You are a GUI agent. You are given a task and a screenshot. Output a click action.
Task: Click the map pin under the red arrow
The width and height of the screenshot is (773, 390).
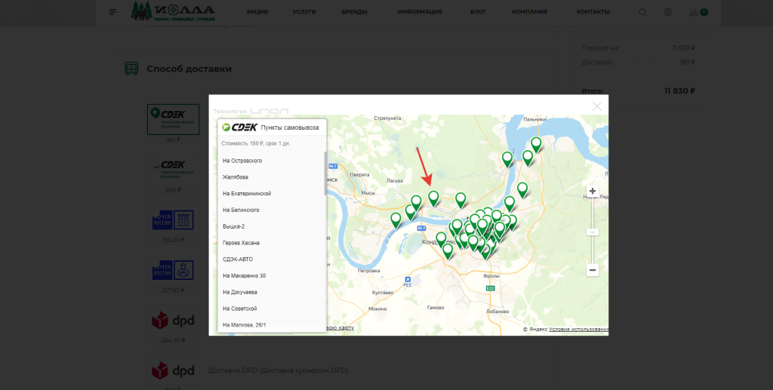[x=433, y=198]
